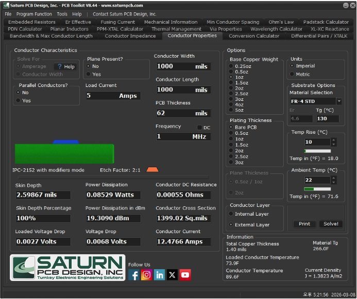Click the Print button
The width and height of the screenshot is (357, 299).
(304, 224)
